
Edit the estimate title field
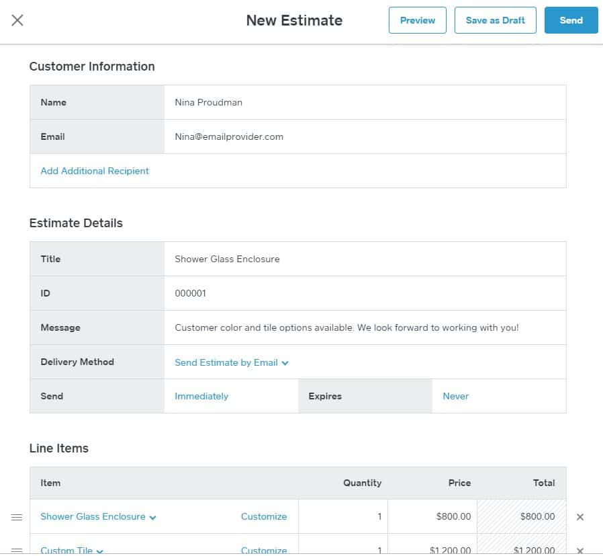[365, 259]
